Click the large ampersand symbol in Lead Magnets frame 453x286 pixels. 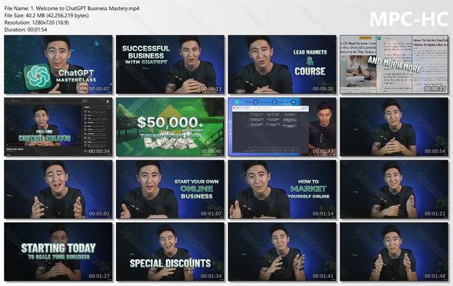point(310,61)
